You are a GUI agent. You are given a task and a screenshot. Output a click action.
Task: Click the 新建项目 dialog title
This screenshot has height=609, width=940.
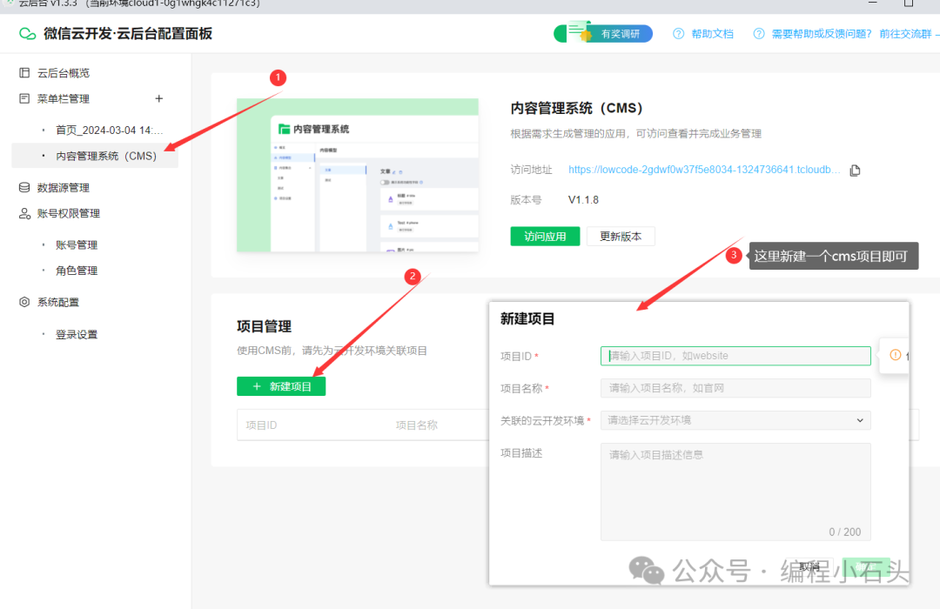pyautogui.click(x=527, y=319)
